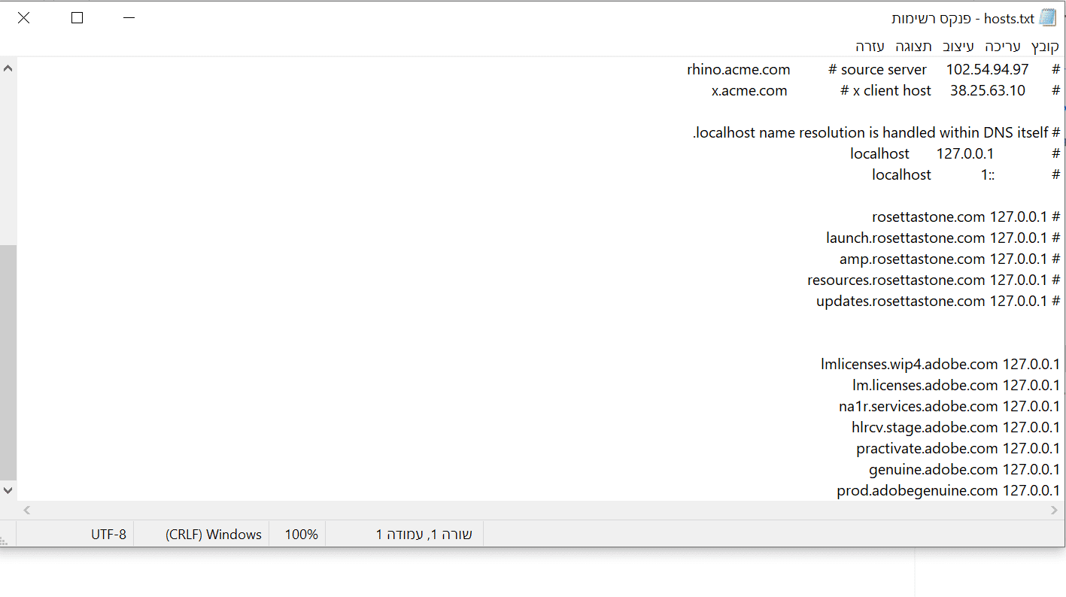The image size is (1066, 597).
Task: Click the rhino.acme.com text
Action: tap(739, 70)
